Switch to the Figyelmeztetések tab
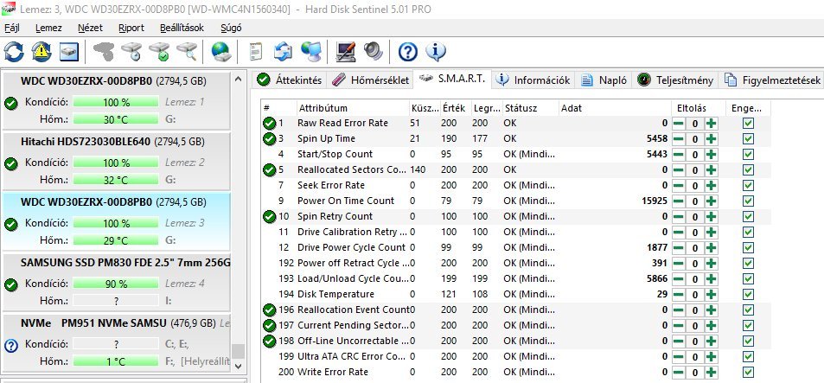The height and width of the screenshot is (383, 824). pos(771,80)
